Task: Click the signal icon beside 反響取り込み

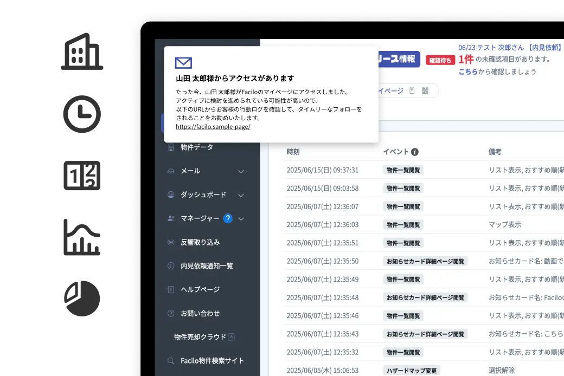Action: point(171,242)
